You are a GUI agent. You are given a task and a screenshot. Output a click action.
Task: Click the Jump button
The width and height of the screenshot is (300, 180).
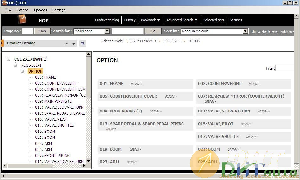[42, 31]
